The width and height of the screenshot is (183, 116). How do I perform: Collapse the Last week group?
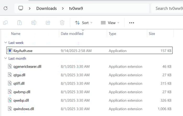click(6, 43)
